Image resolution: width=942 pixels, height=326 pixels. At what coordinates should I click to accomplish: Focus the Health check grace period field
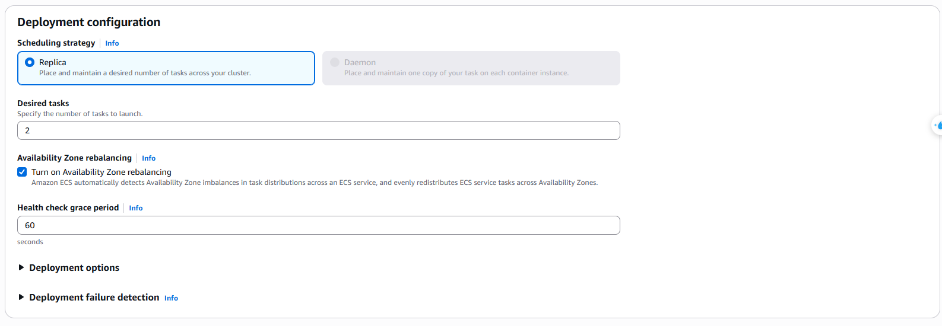318,225
